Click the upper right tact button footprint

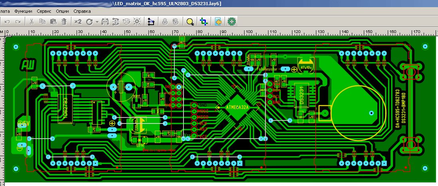point(410,72)
